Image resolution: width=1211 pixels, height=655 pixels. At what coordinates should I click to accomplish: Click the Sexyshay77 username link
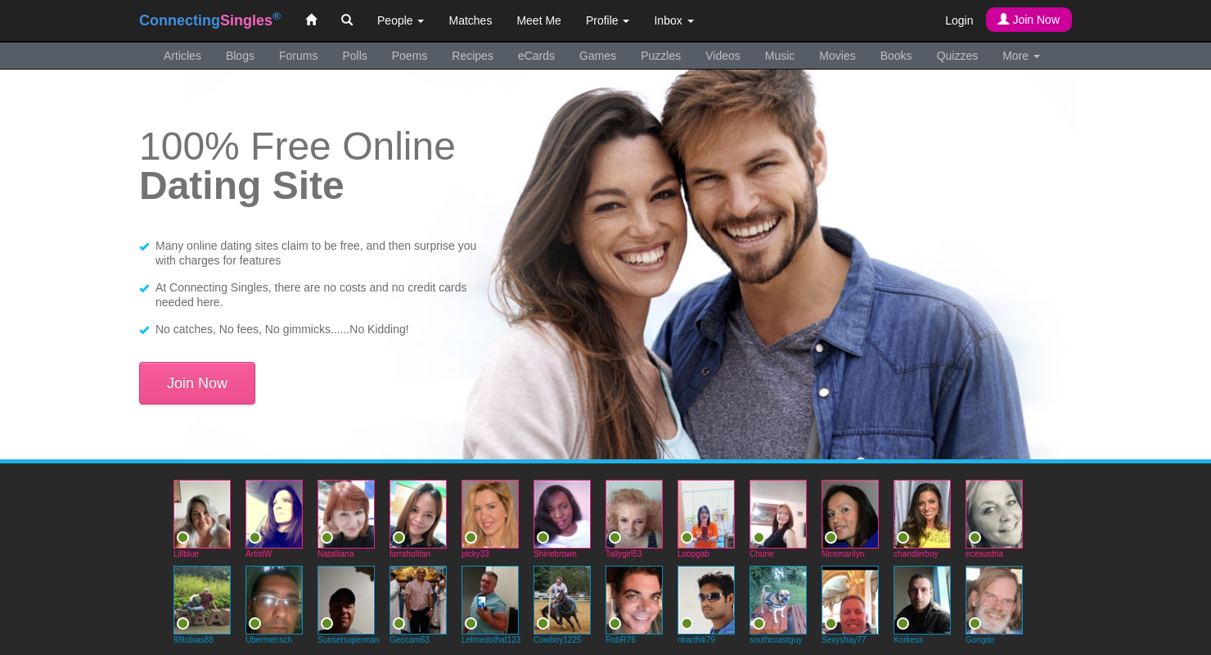(x=844, y=640)
